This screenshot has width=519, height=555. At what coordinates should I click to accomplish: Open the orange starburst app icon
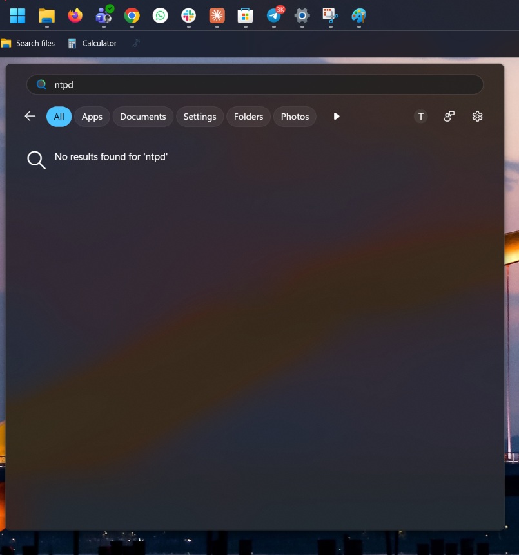(x=217, y=15)
